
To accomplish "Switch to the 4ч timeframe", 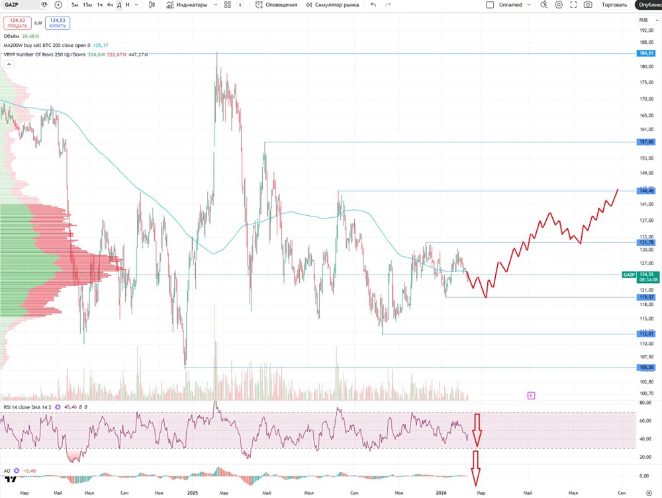I will point(110,5).
